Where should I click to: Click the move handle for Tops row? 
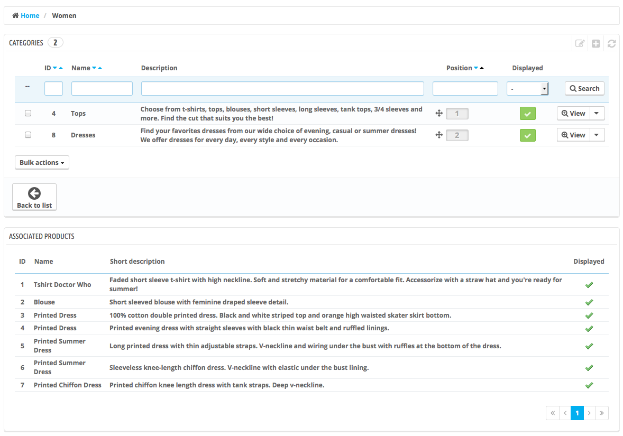pos(438,114)
